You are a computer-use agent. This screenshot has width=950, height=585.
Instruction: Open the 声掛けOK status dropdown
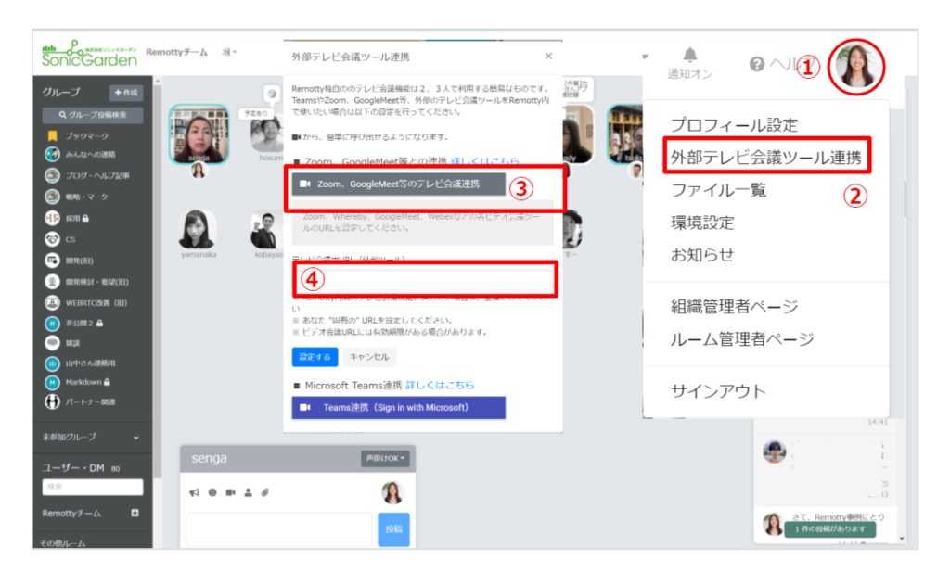pos(385,458)
